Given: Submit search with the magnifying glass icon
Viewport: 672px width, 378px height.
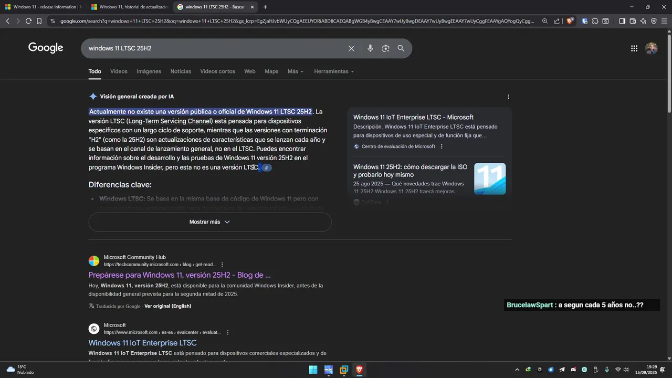Looking at the screenshot, I should [x=401, y=48].
